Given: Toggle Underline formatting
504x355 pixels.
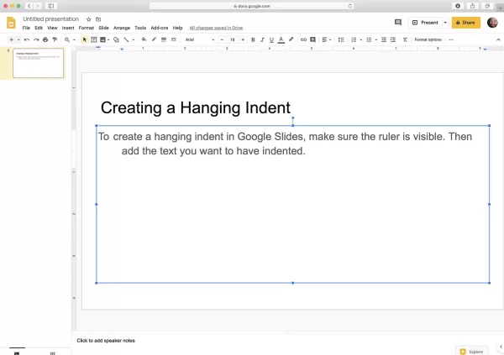Looking at the screenshot, I should pos(271,39).
